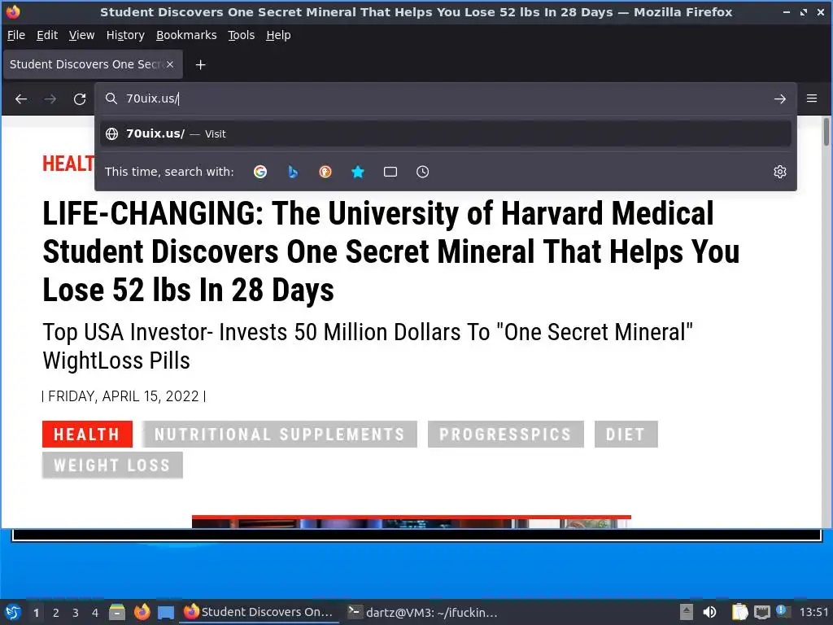Open the Tools menu
This screenshot has width=833, height=625.
(x=241, y=35)
